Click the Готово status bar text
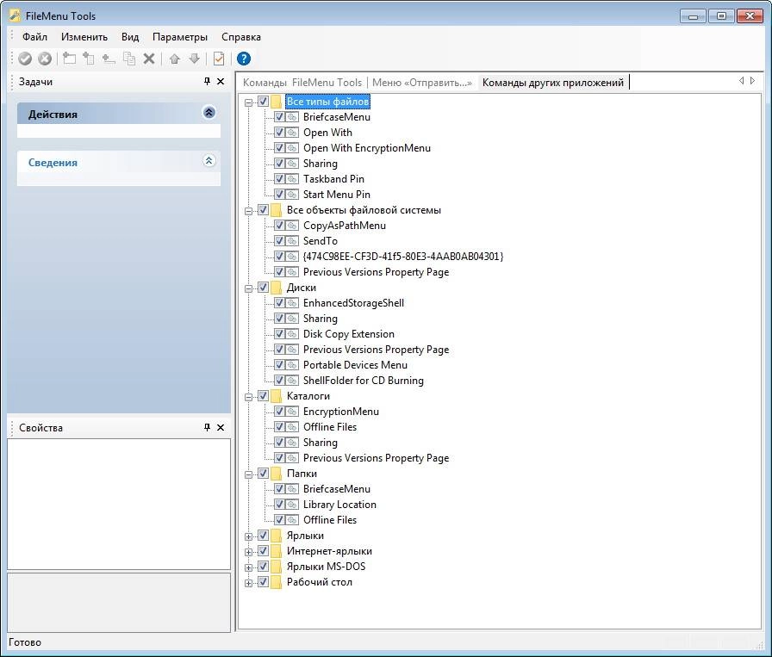This screenshot has height=657, width=772. pyautogui.click(x=25, y=642)
